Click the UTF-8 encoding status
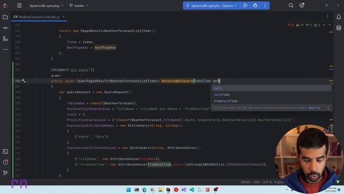 pos(267,182)
